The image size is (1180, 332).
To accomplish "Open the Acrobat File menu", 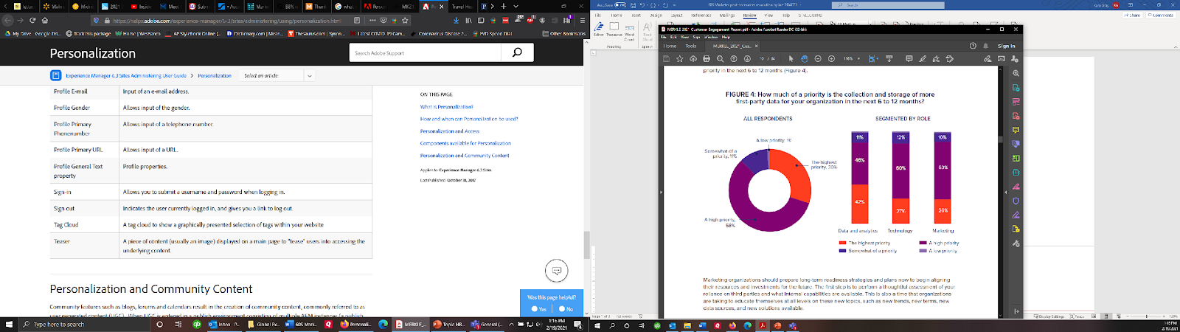I will (663, 37).
